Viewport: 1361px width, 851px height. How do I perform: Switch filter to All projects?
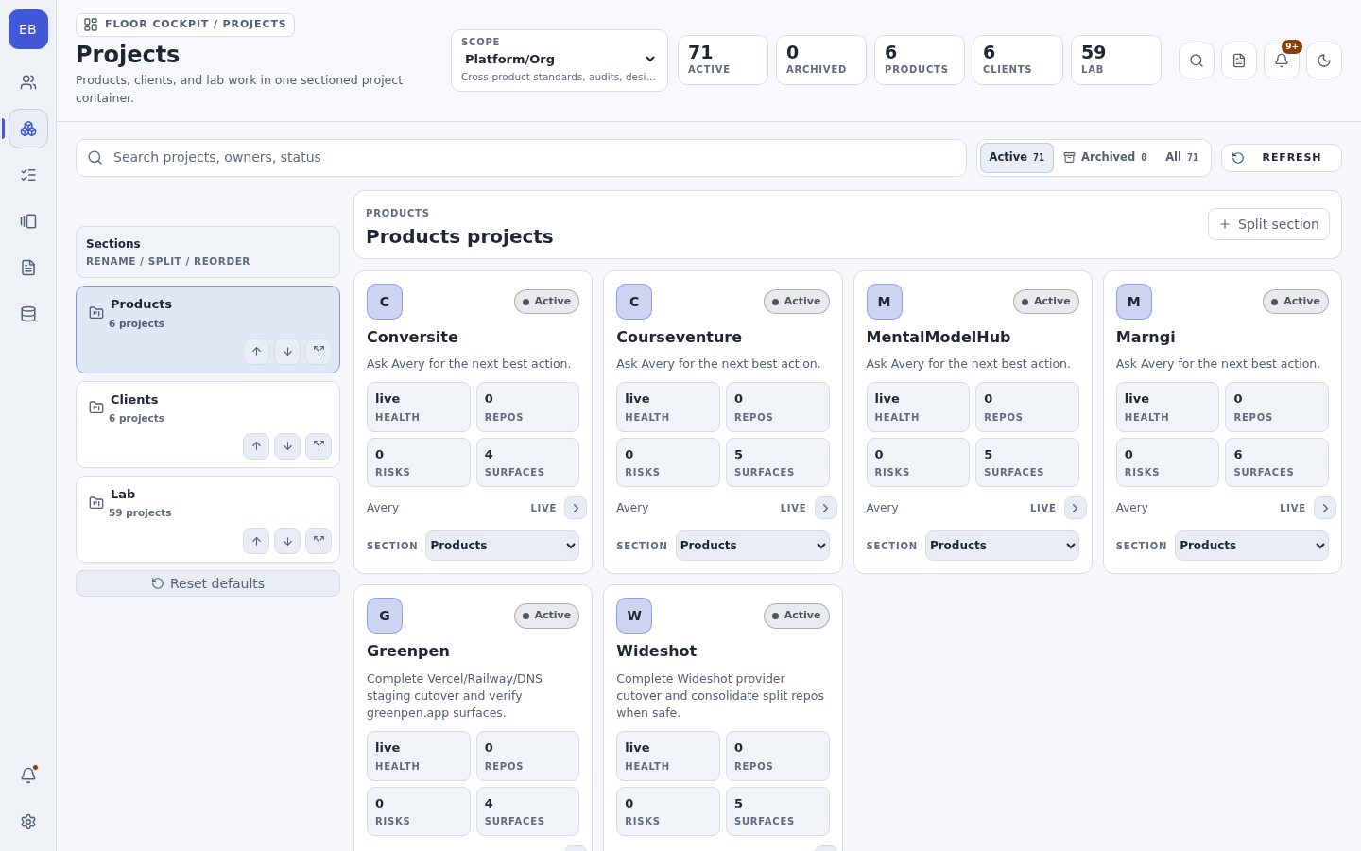(x=1181, y=158)
